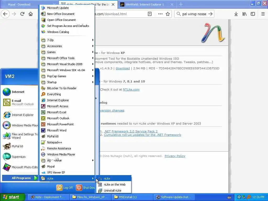Launch Microsoft Excel
The image size is (268, 201).
point(67,112)
